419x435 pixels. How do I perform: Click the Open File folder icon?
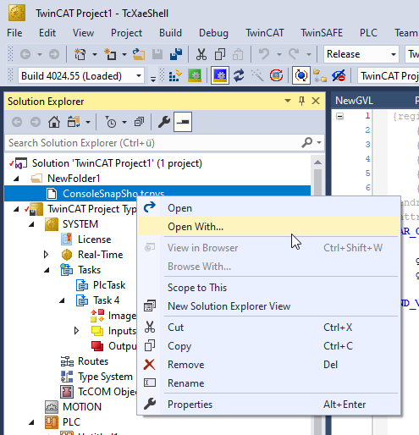pyautogui.click(x=138, y=54)
